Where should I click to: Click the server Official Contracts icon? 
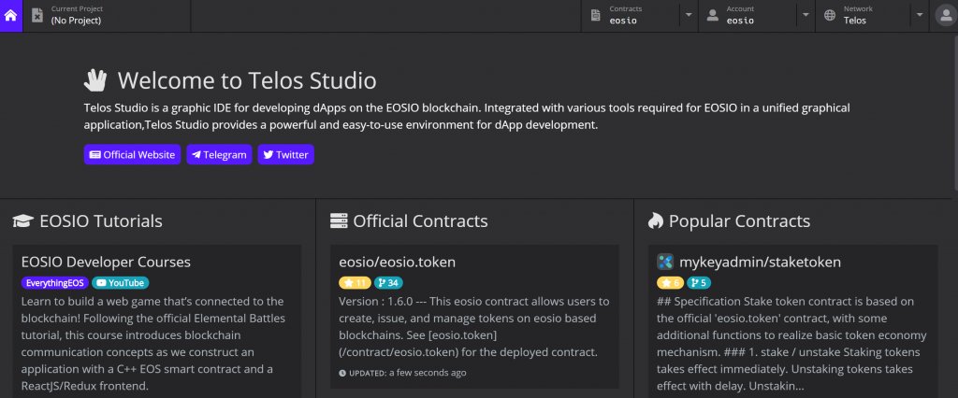pyautogui.click(x=339, y=221)
